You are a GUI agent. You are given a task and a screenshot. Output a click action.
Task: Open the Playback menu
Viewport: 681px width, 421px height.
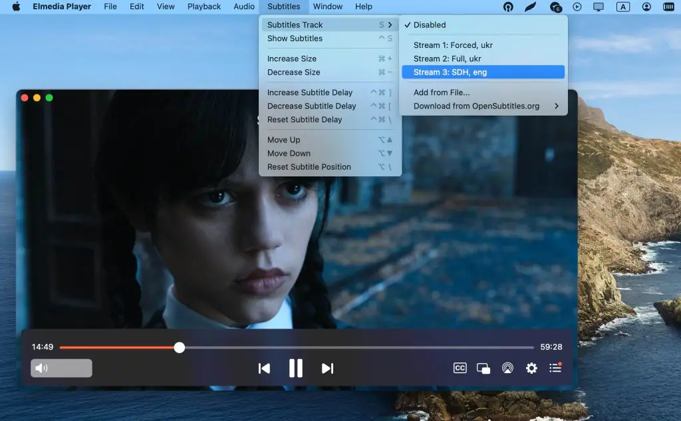(204, 7)
